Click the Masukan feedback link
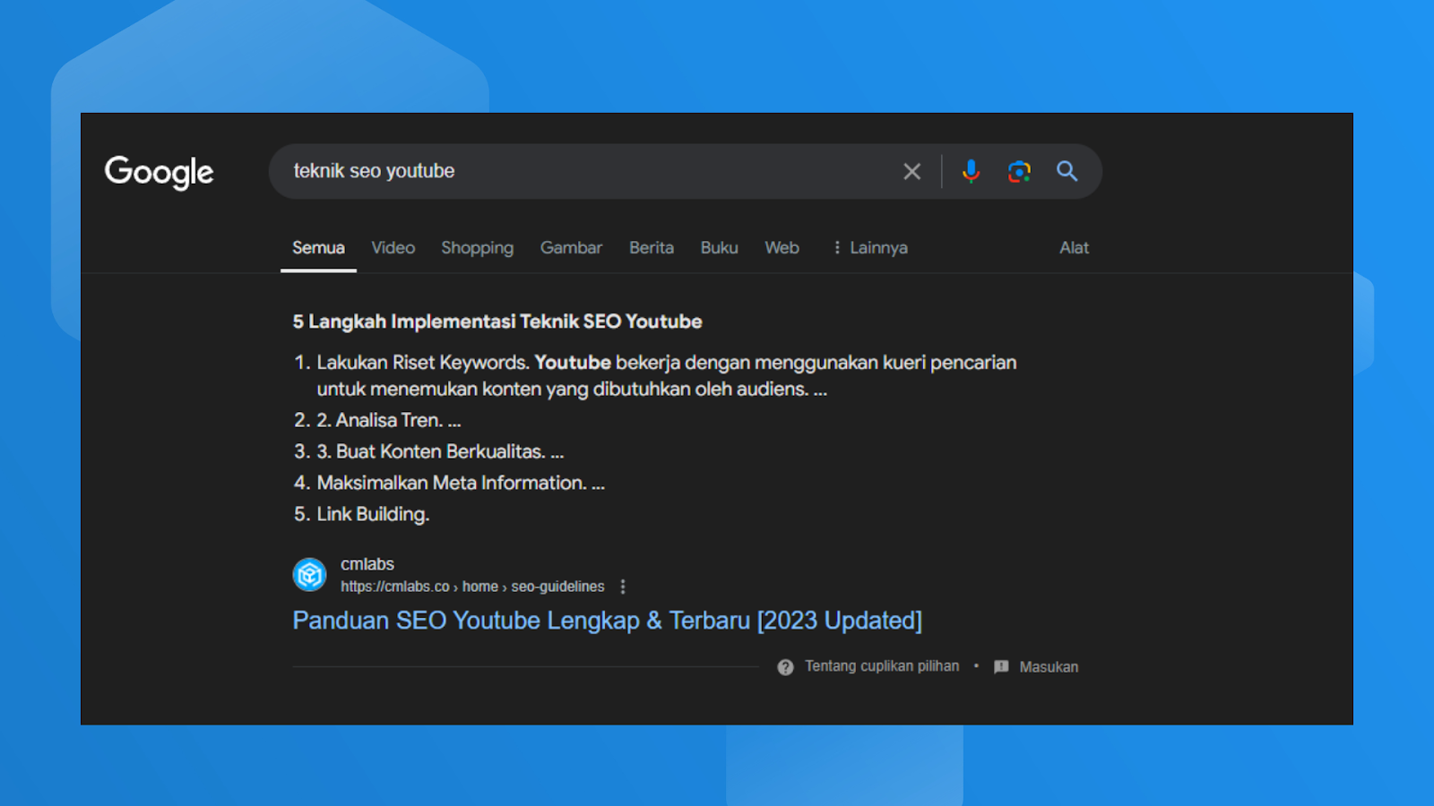Viewport: 1434px width, 806px height. coord(1049,667)
